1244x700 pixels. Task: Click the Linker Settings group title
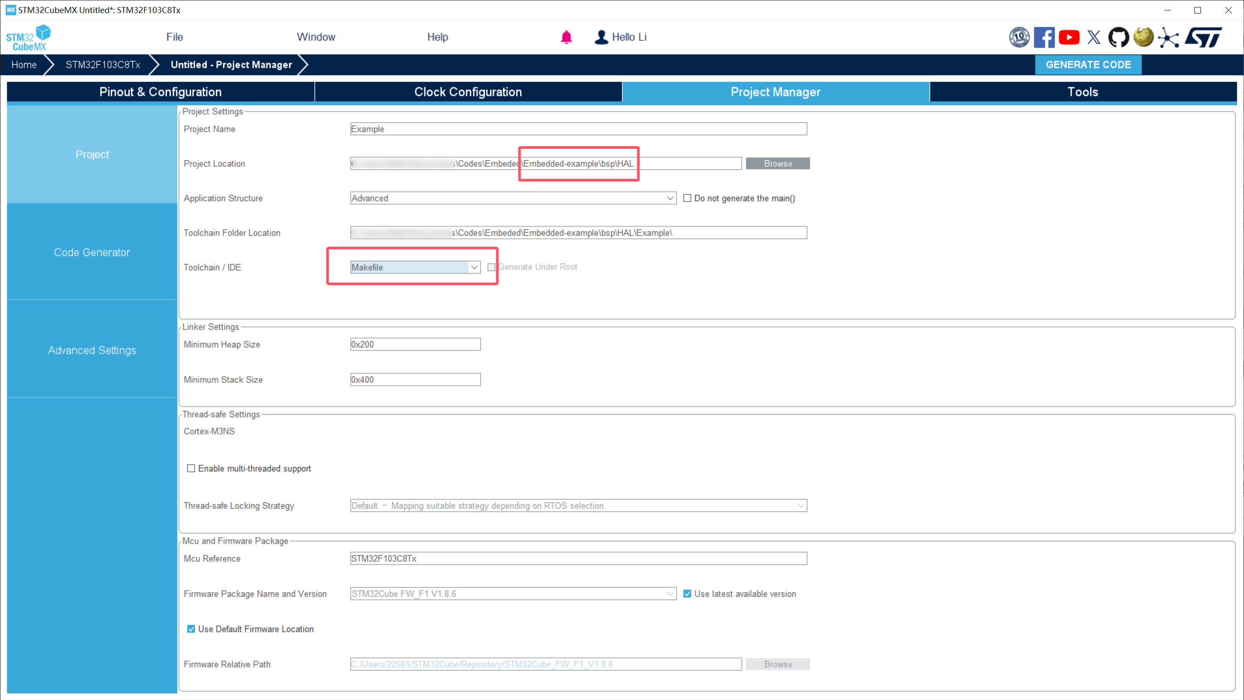211,327
